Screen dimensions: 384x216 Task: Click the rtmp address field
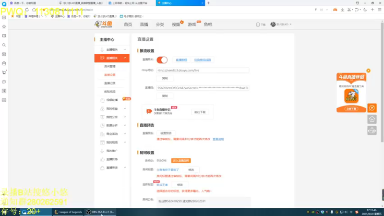pos(203,70)
